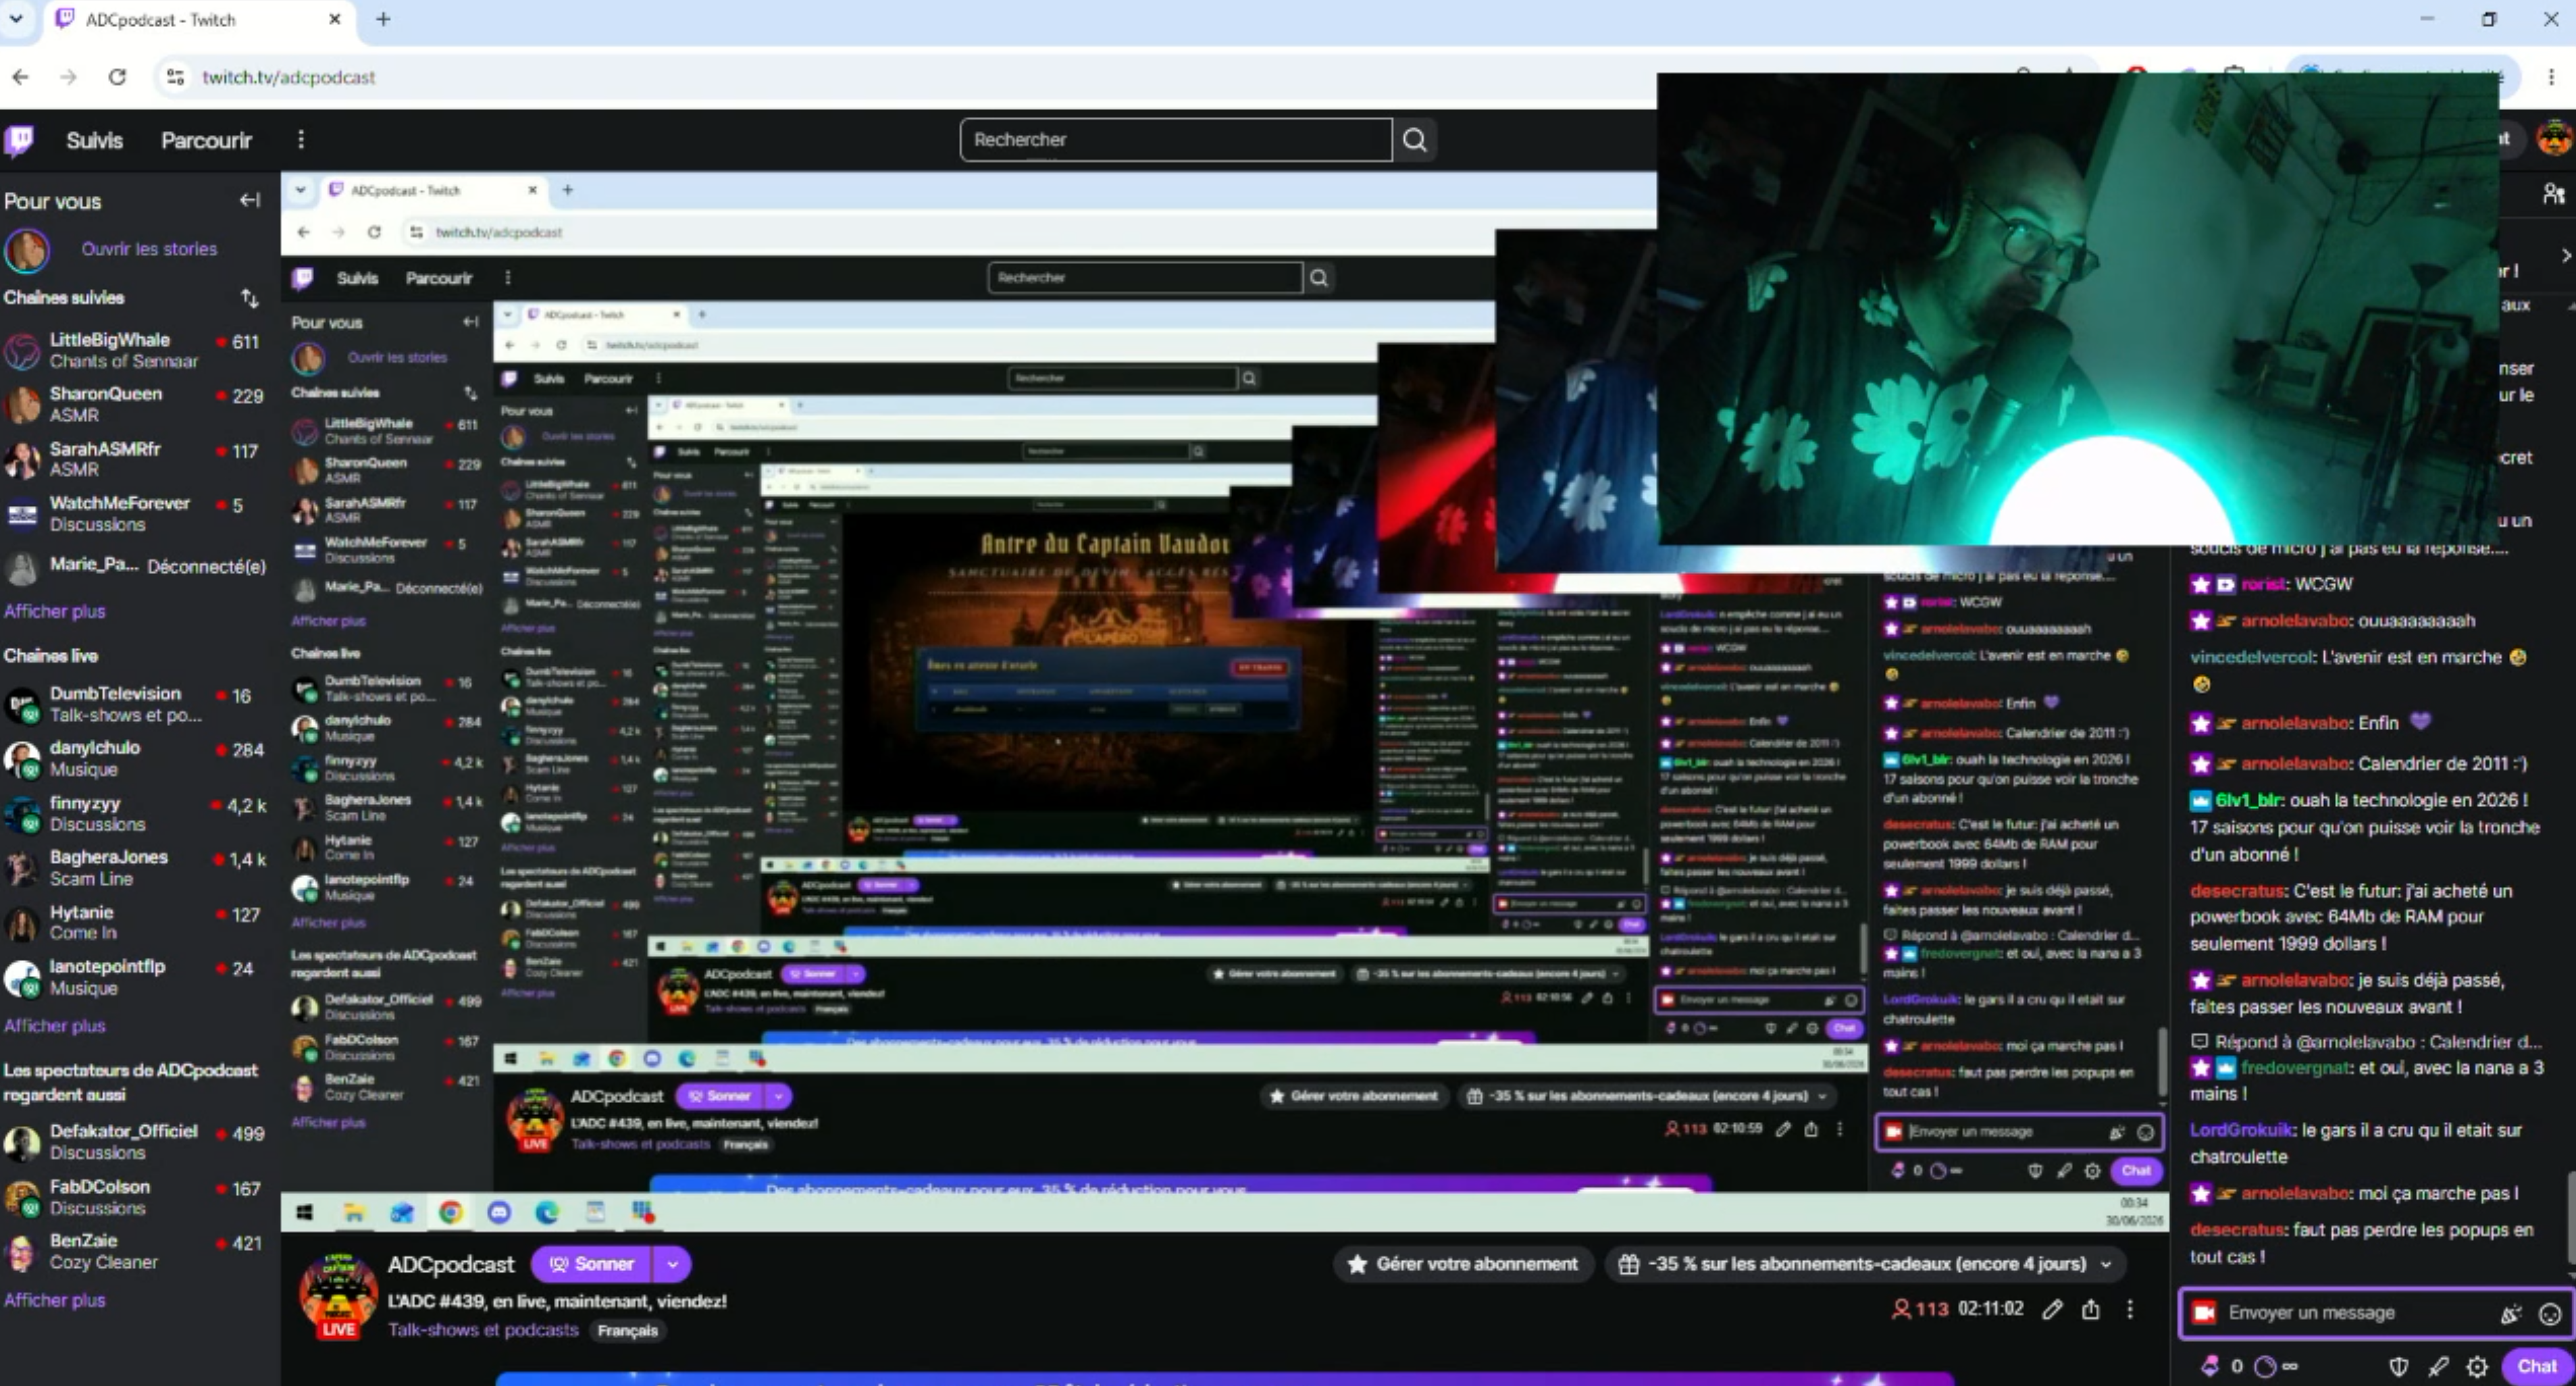Click the Rechercher search field
The height and width of the screenshot is (1386, 2576).
coord(1176,140)
